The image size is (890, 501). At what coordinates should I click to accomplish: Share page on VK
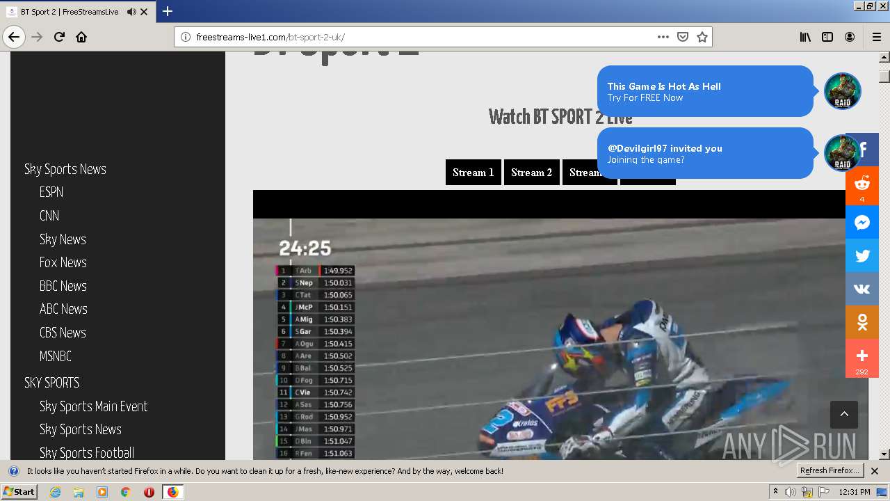click(x=862, y=289)
